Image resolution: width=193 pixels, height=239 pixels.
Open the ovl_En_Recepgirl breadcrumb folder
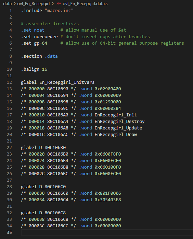[34, 4]
